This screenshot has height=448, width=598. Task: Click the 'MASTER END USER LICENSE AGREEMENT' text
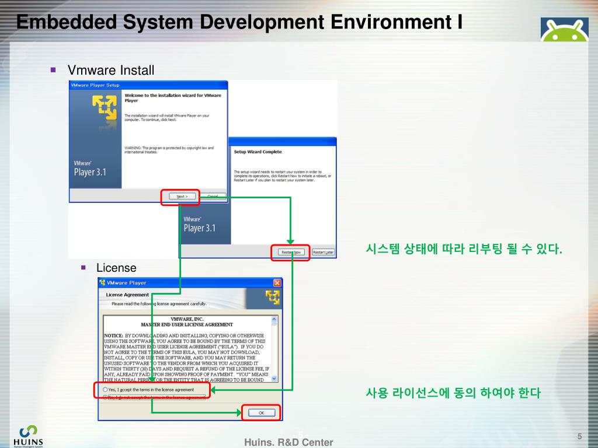(x=187, y=325)
